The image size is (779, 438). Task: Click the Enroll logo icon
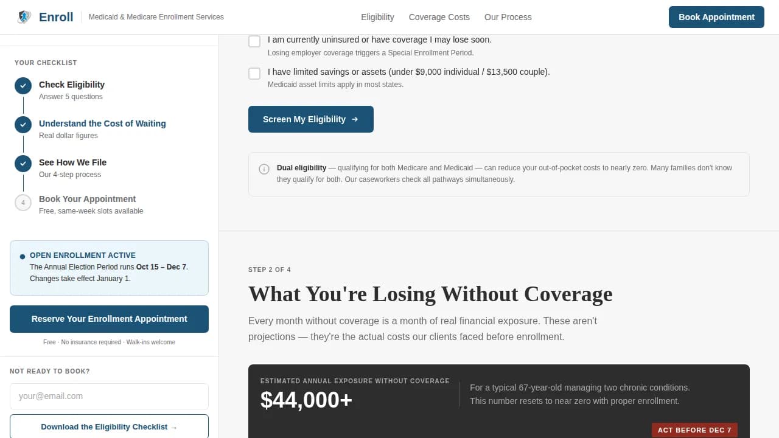[23, 17]
